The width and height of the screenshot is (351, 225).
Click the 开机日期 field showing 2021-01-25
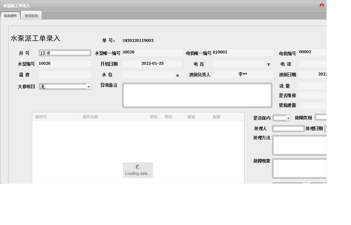pyautogui.click(x=152, y=64)
